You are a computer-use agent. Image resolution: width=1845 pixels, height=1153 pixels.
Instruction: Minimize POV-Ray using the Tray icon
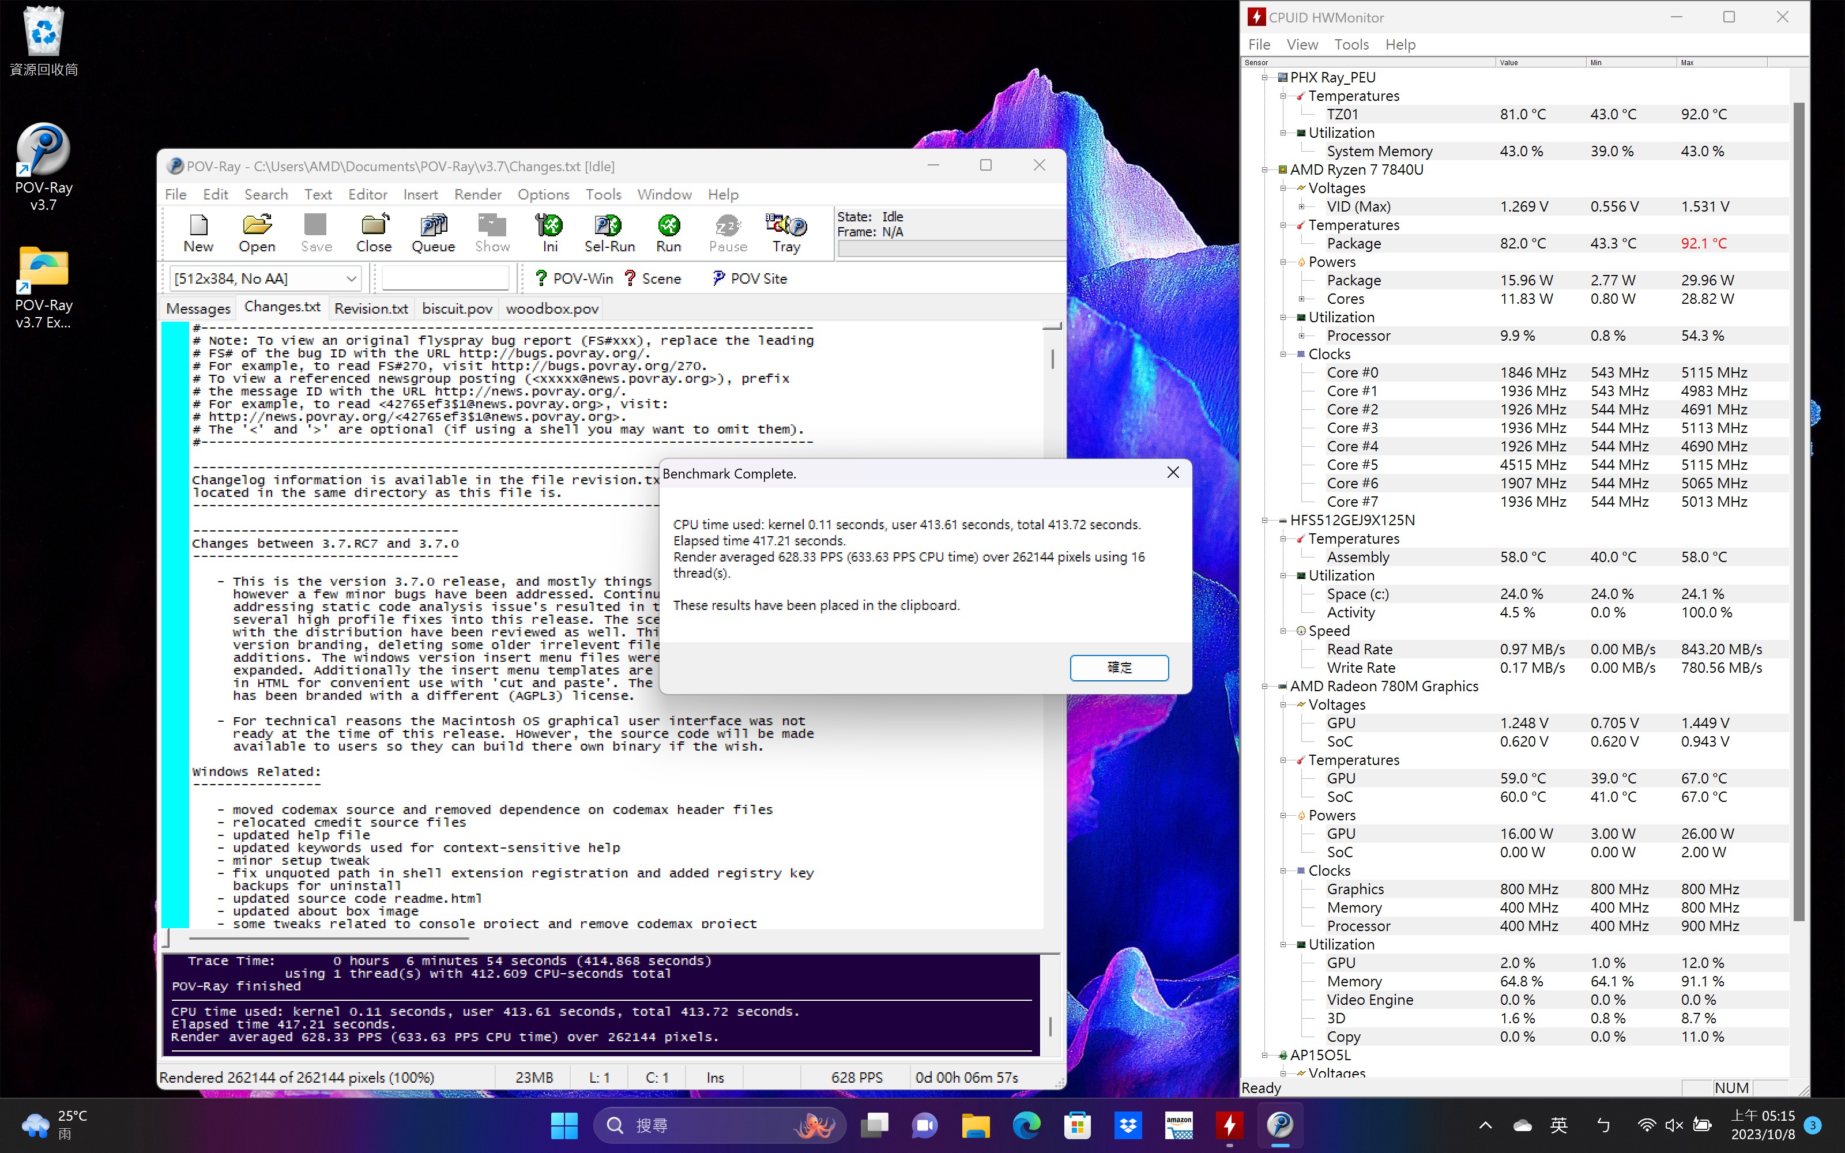click(786, 232)
